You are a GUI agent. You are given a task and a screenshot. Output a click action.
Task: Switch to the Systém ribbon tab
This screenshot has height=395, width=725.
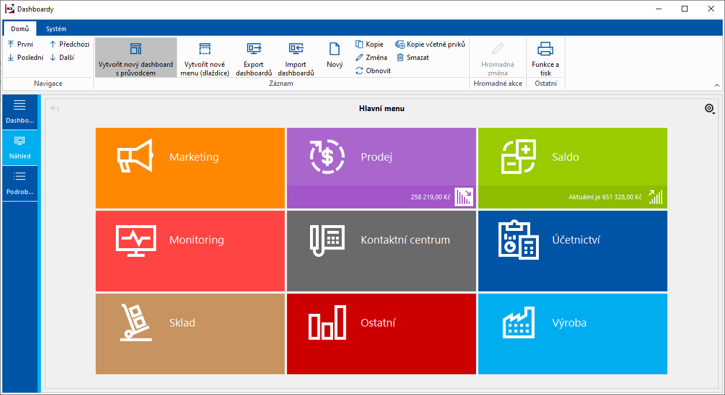[x=56, y=29]
